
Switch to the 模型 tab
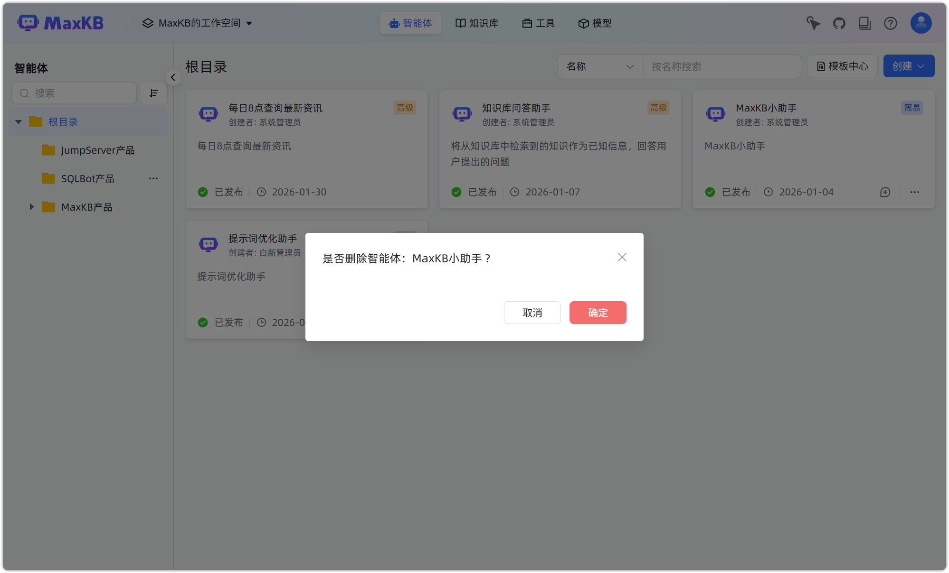(x=595, y=23)
